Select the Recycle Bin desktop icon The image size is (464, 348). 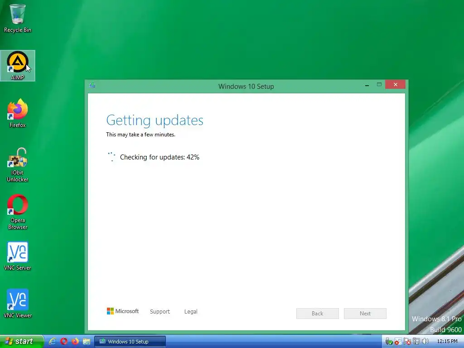coord(18,18)
